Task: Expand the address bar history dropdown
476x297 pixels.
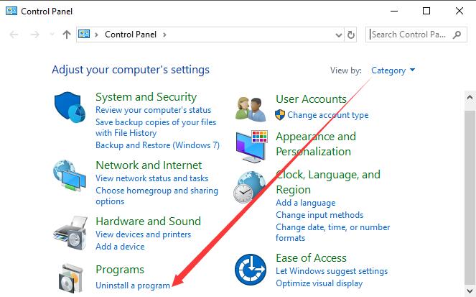Action: [339, 35]
